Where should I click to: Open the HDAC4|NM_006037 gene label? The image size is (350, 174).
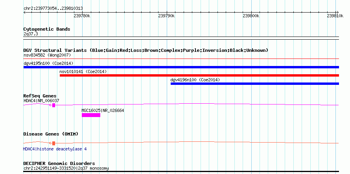(x=41, y=101)
